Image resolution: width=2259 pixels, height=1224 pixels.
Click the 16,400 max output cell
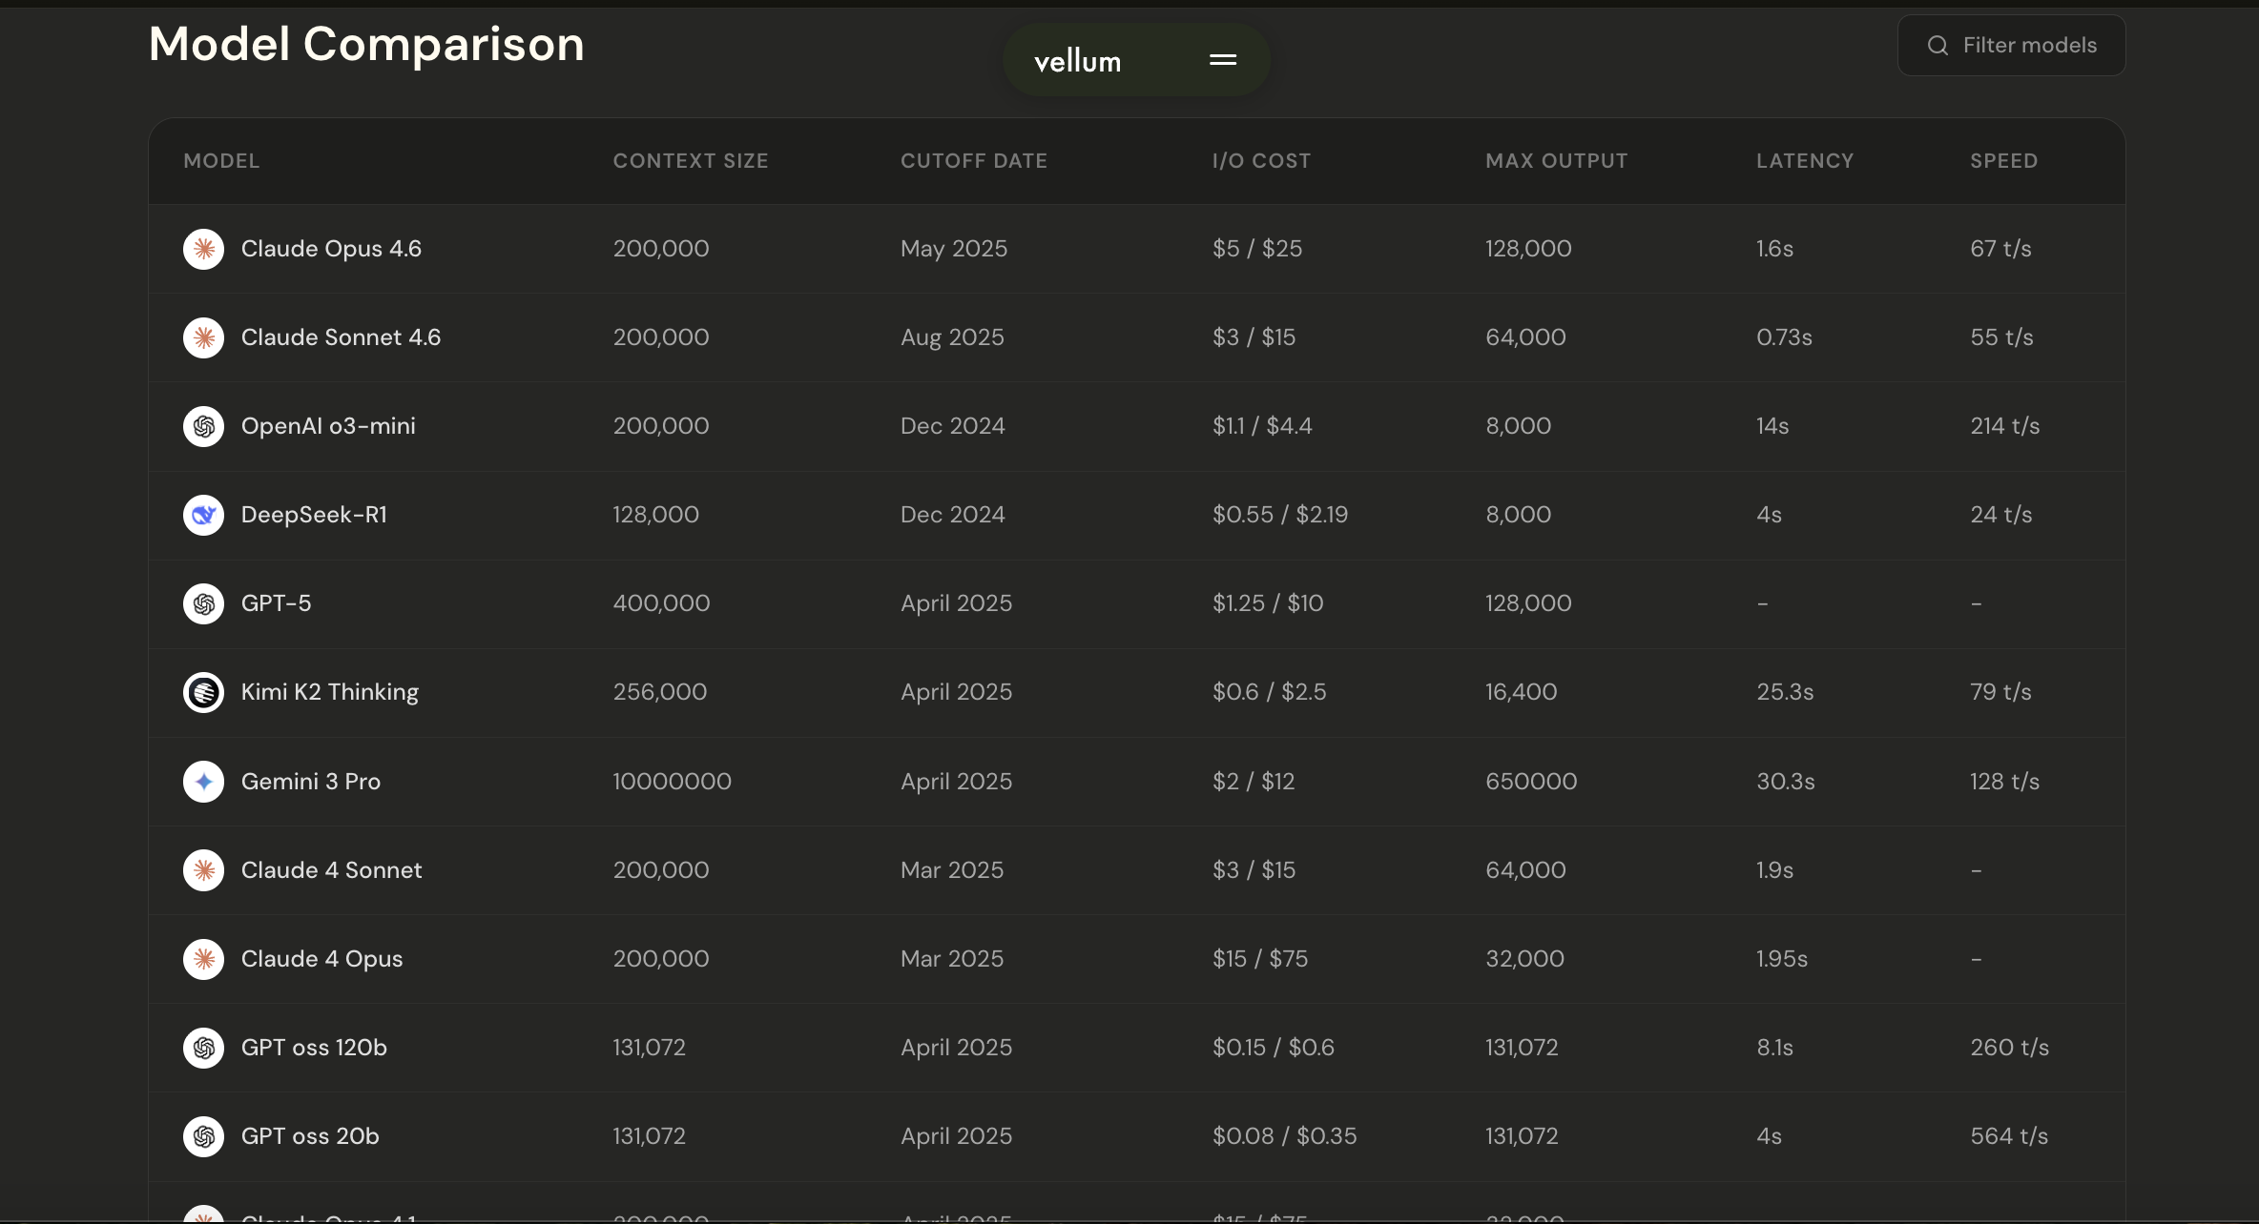click(x=1521, y=692)
